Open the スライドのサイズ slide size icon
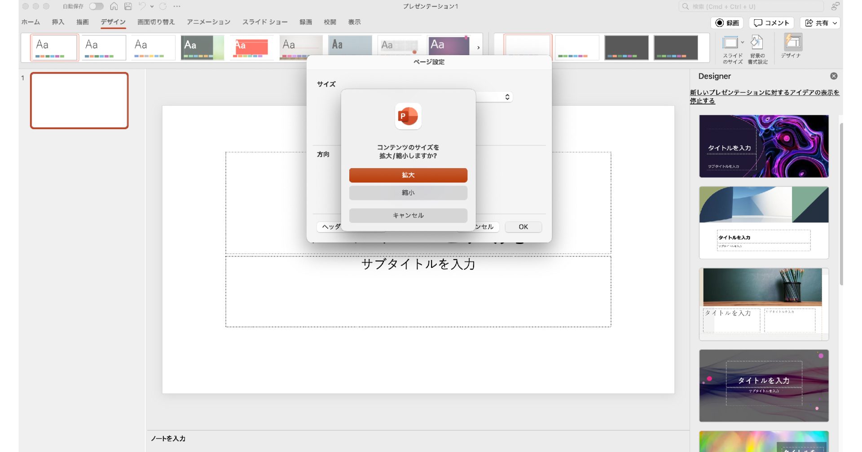Image resolution: width=862 pixels, height=452 pixels. (730, 43)
